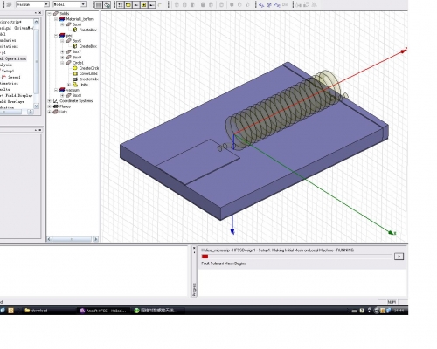Click the layered-sheets icon left of vacuum dropdown
437x349 pixels.
tap(9, 4)
